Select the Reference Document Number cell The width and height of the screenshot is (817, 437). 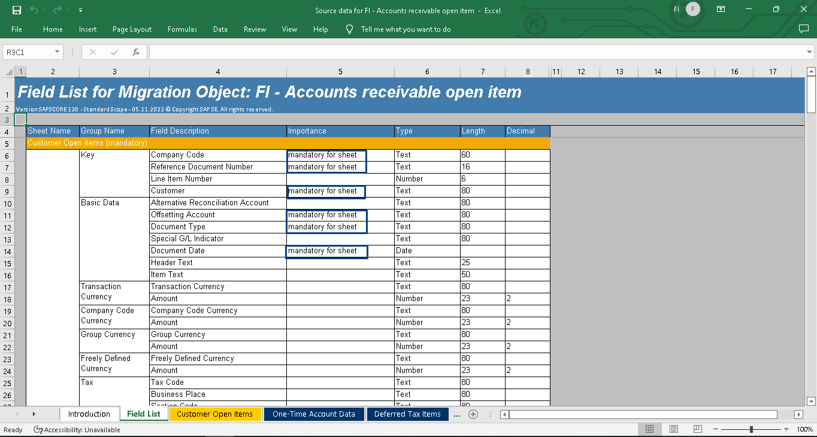pos(218,167)
